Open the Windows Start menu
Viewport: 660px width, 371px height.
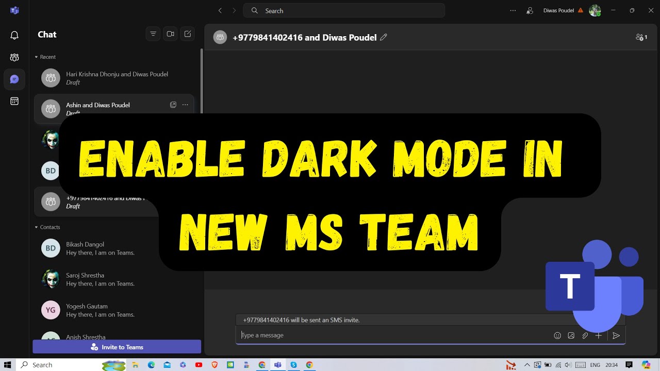pos(8,365)
